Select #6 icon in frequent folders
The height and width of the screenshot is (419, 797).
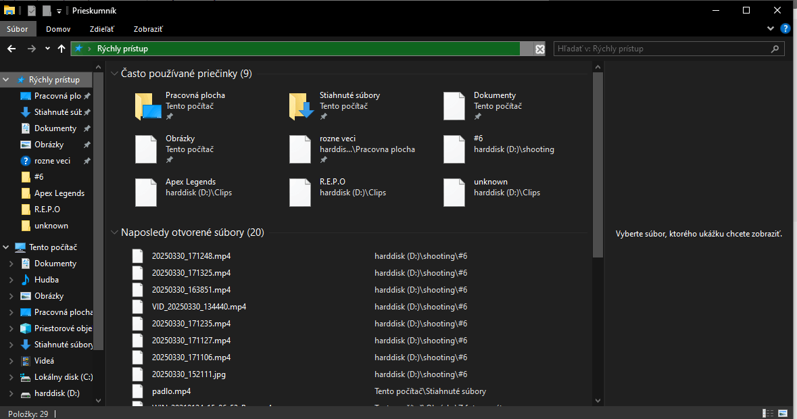pyautogui.click(x=454, y=149)
